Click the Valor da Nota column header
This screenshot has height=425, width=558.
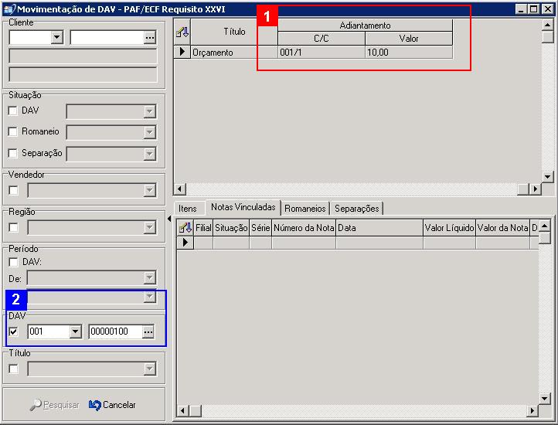502,228
